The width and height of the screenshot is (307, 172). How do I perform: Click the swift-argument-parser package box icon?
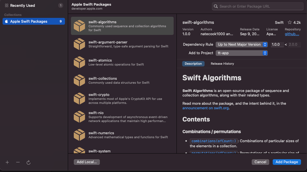tap(79, 44)
